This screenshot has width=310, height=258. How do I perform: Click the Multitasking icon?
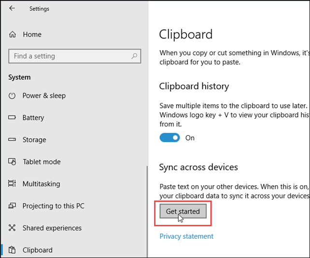[x=12, y=183]
